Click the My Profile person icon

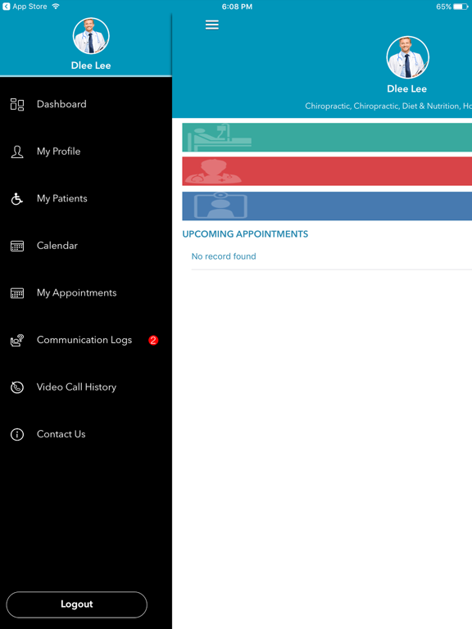17,152
